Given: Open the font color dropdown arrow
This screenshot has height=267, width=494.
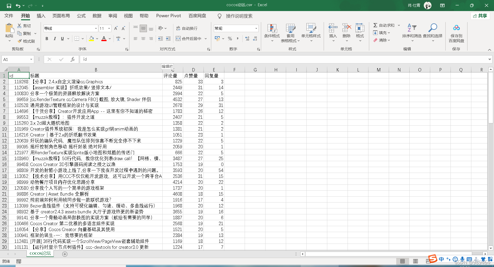Looking at the screenshot, I should pyautogui.click(x=110, y=39).
